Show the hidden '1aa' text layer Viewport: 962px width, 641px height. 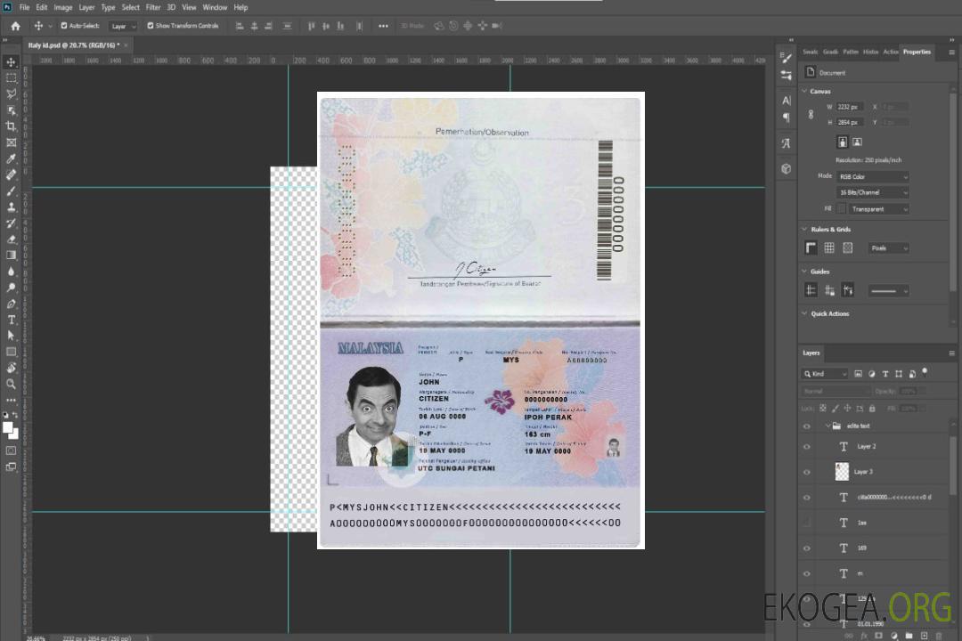coord(807,523)
